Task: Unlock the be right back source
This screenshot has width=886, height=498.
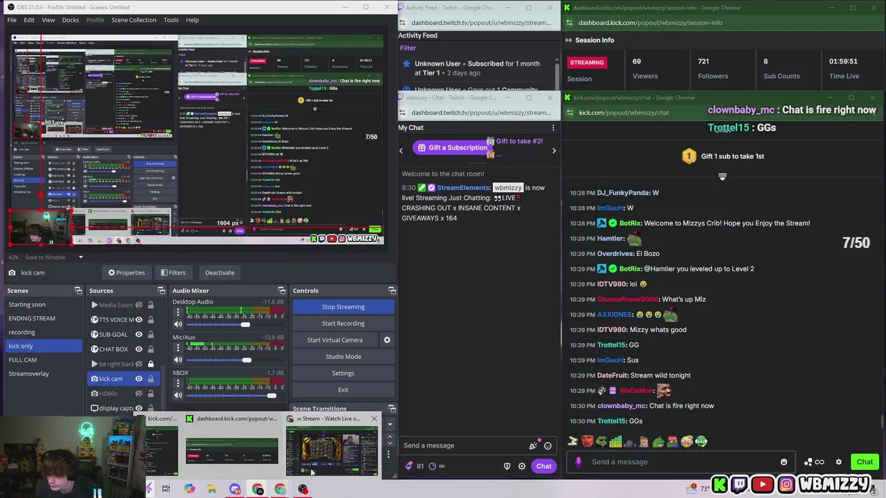Action: coord(150,364)
